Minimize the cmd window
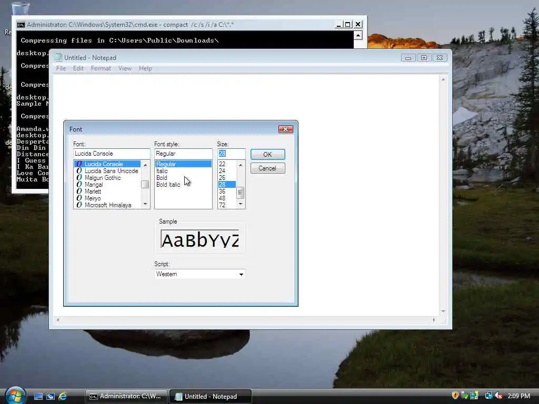This screenshot has height=404, width=539. tap(338, 24)
